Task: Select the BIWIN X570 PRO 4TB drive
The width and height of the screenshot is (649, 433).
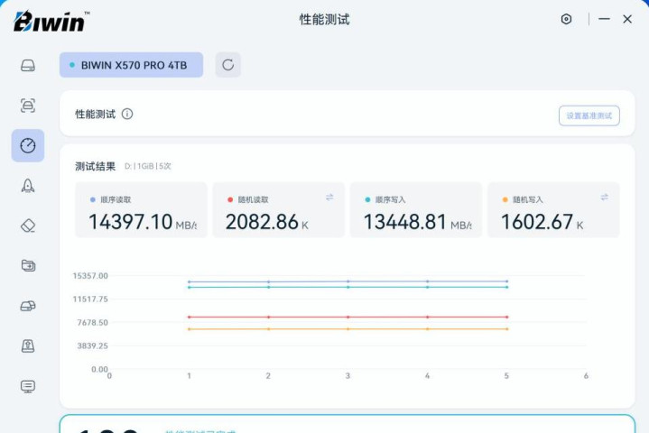Action: [x=132, y=65]
